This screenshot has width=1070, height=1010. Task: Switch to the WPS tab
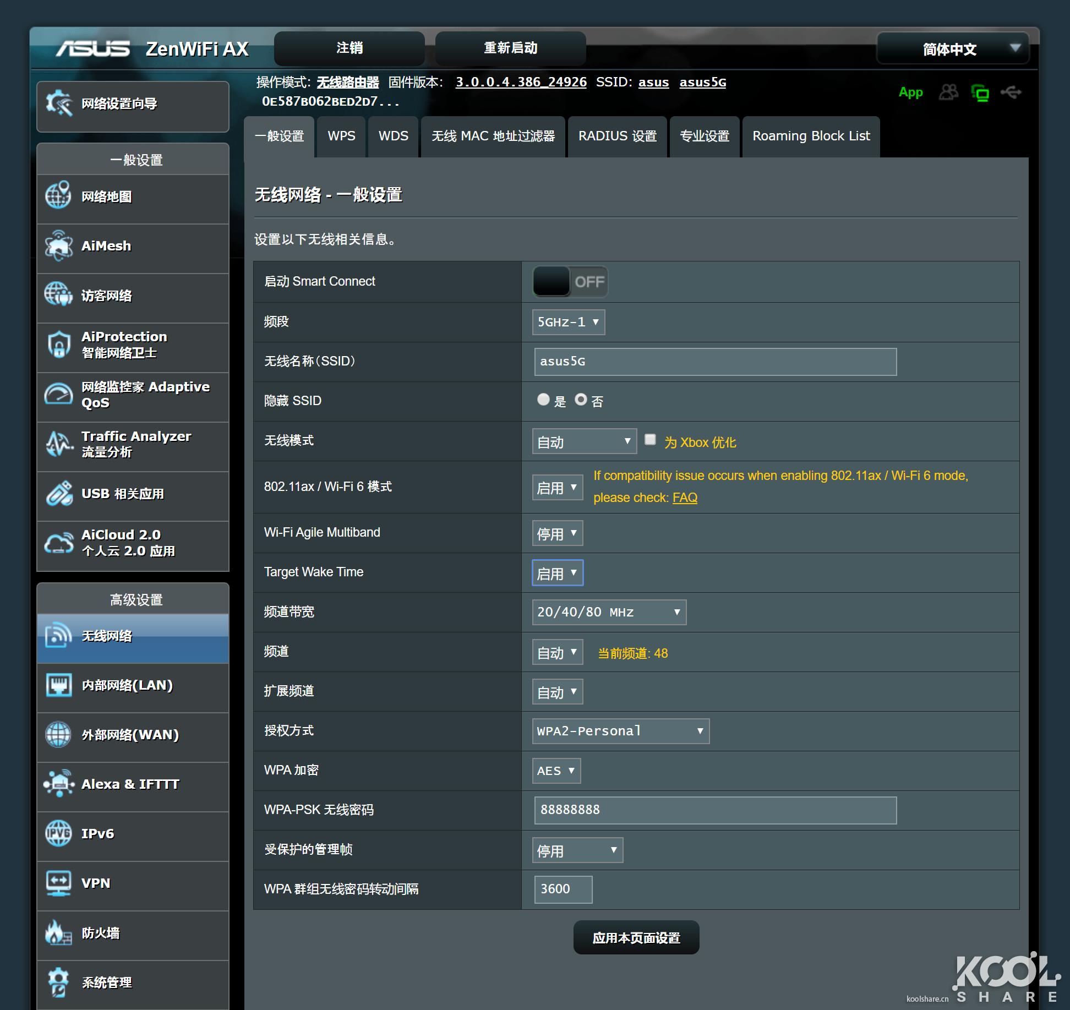341,136
